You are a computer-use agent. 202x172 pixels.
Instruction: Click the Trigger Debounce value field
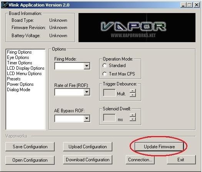click(109, 93)
